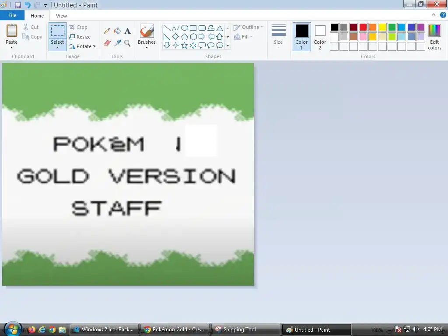The image size is (448, 336).
Task: Choose the Oval shape
Action: (x=185, y=28)
